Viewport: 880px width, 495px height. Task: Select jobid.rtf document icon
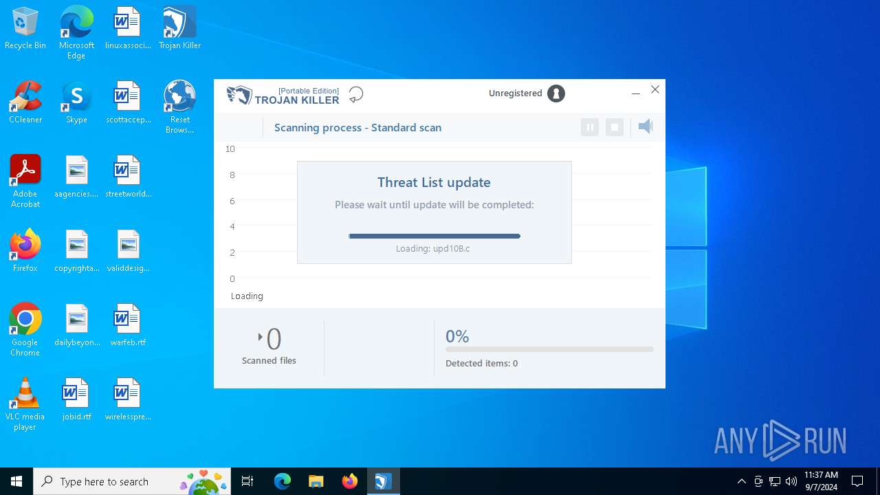click(x=76, y=400)
